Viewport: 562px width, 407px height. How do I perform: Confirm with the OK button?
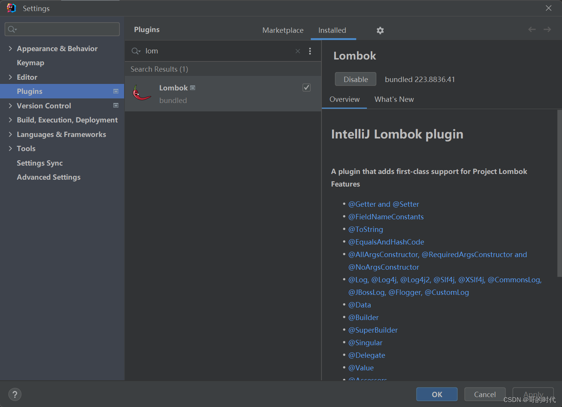point(437,394)
